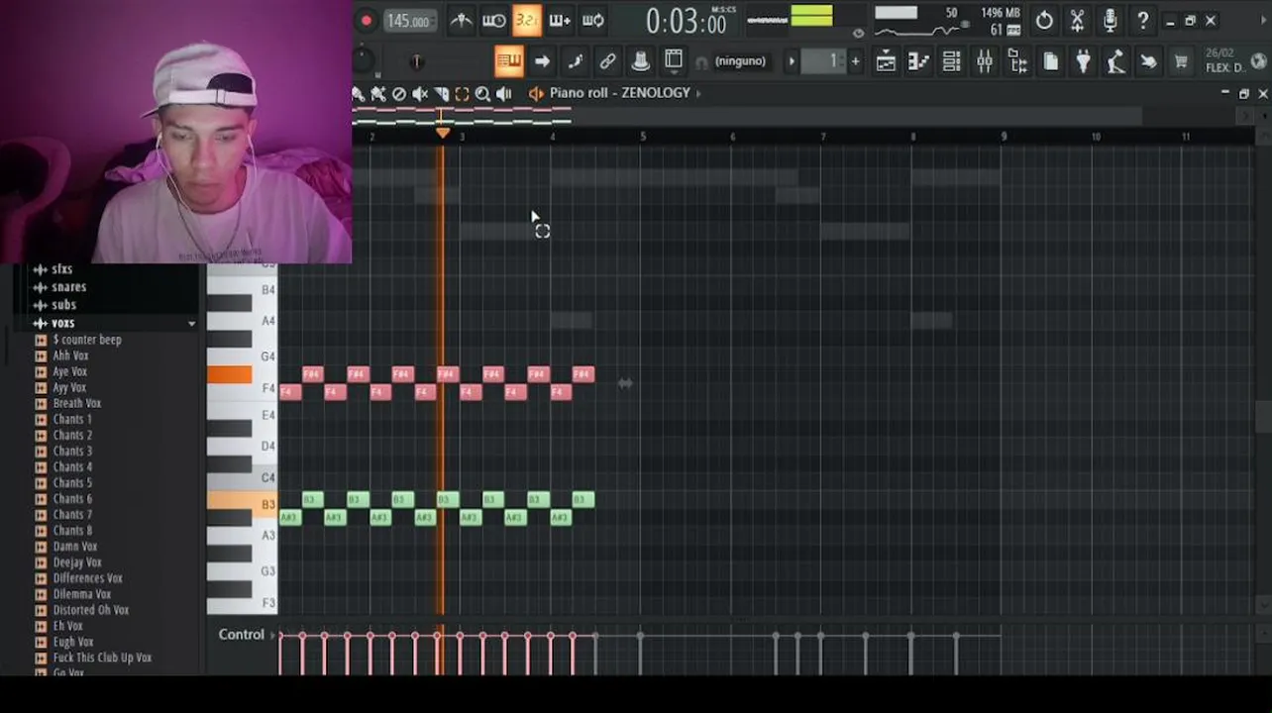The width and height of the screenshot is (1272, 713).
Task: Select the Playback tool in piano roll
Action: [503, 94]
